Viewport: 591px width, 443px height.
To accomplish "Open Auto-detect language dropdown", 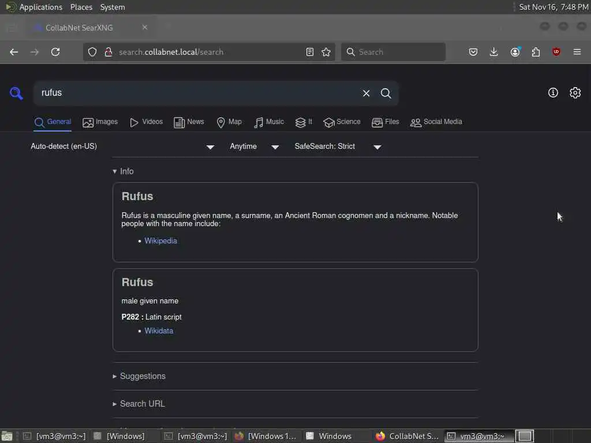I will click(x=122, y=147).
